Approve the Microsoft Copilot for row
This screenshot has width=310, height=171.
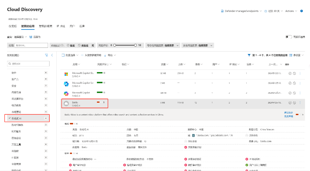click(290, 83)
